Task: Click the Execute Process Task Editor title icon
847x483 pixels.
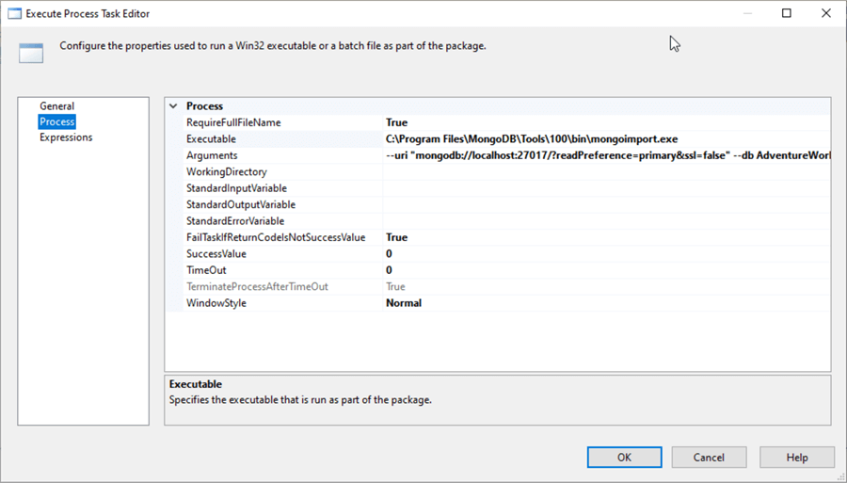Action: pos(15,14)
